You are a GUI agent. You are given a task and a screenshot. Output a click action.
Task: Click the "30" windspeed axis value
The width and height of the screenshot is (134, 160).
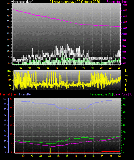8,27
